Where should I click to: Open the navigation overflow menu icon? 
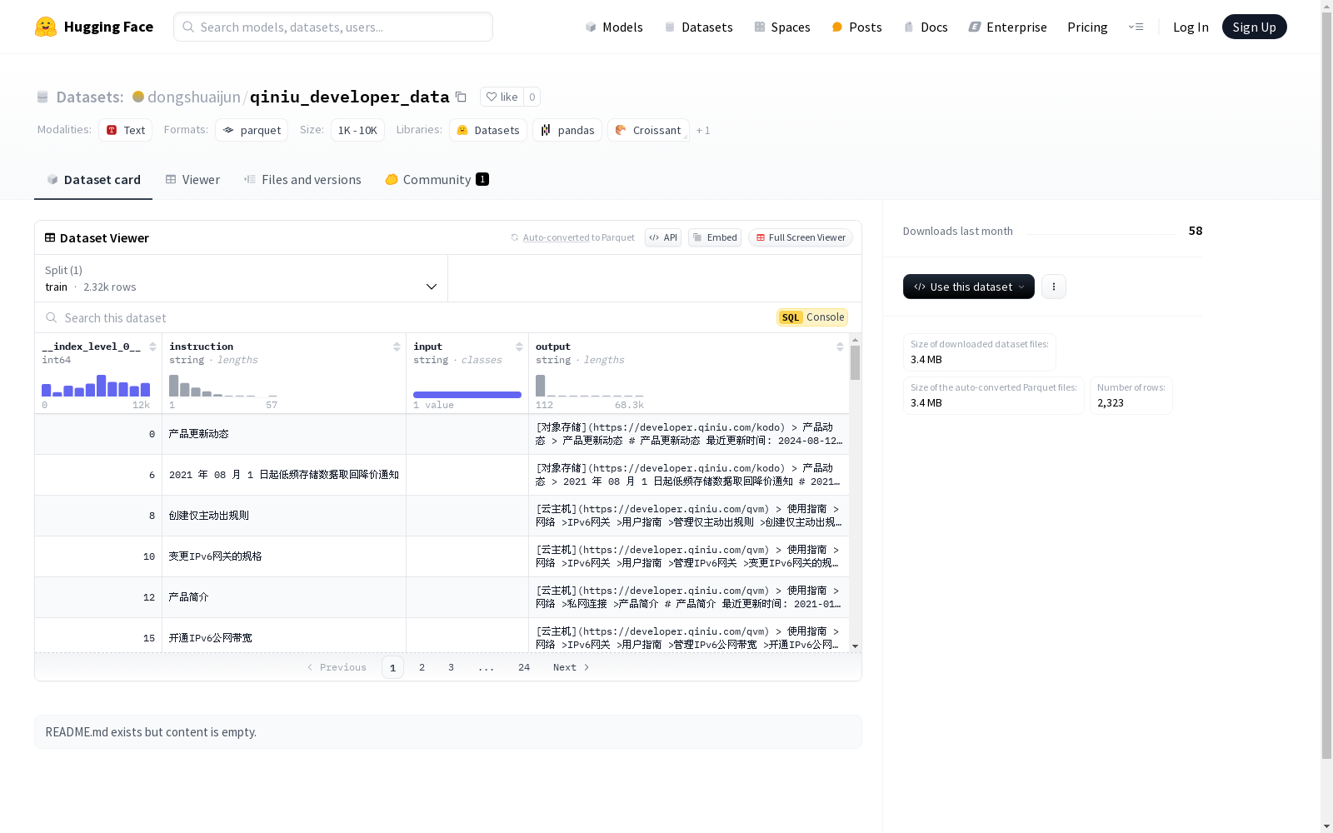click(x=1136, y=27)
